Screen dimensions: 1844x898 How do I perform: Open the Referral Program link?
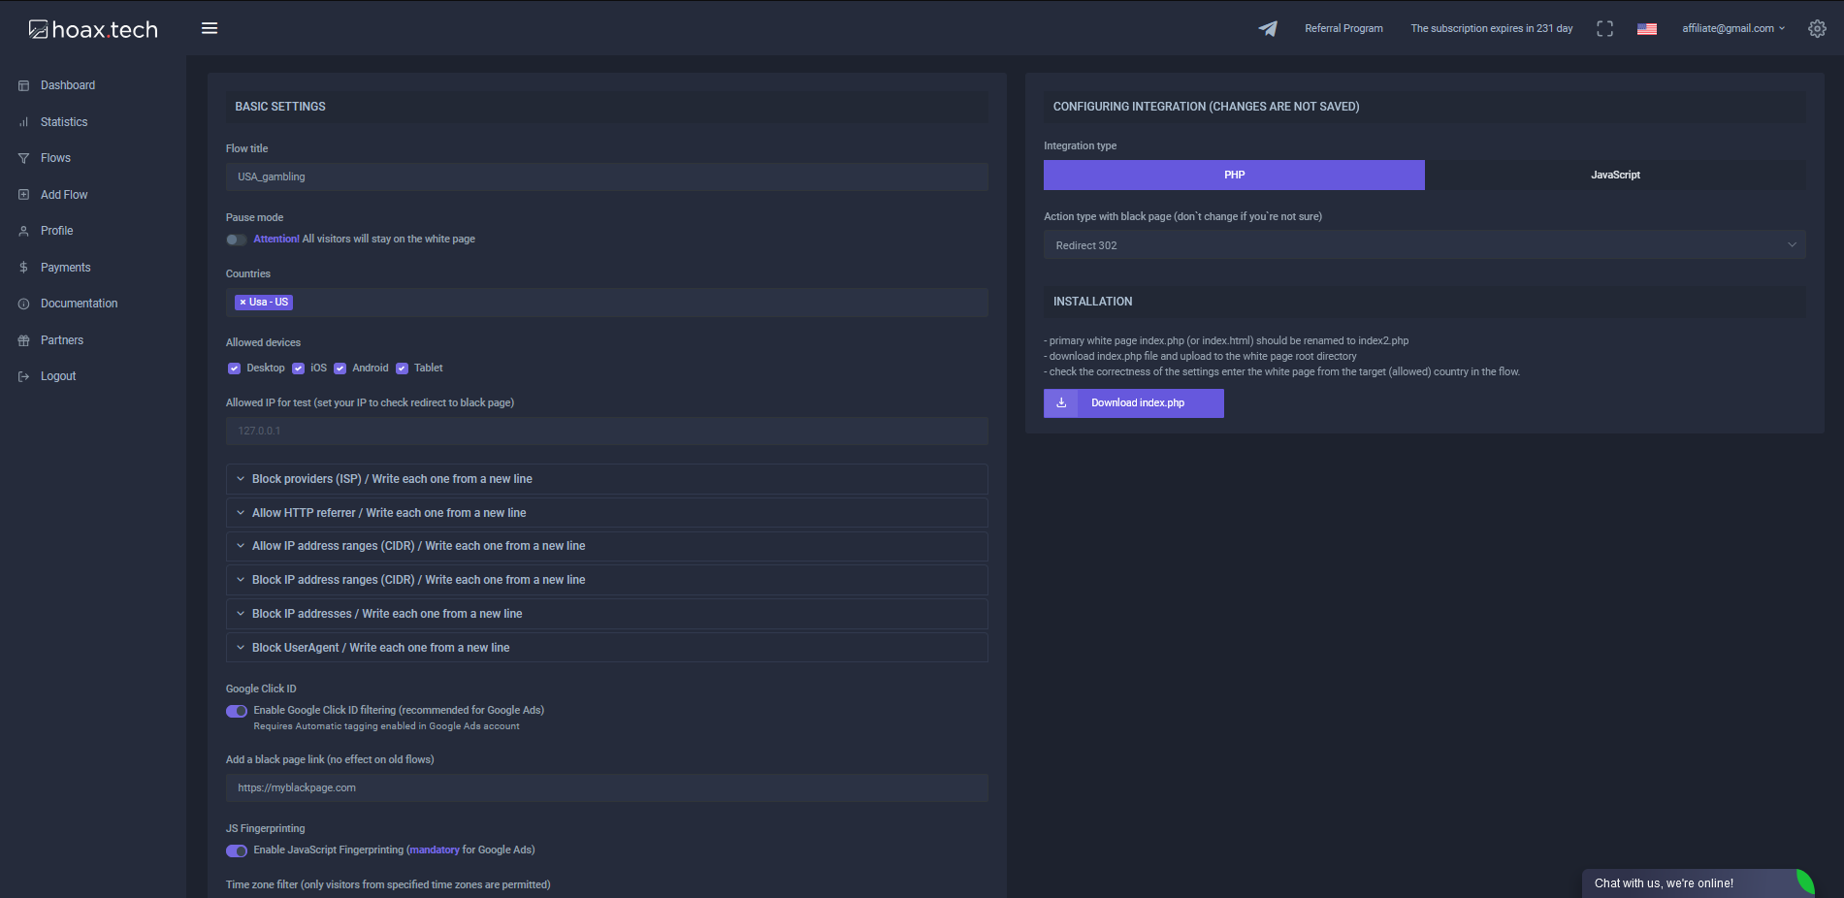point(1343,29)
